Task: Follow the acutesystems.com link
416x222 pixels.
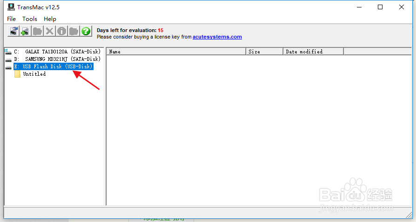Action: tap(217, 37)
